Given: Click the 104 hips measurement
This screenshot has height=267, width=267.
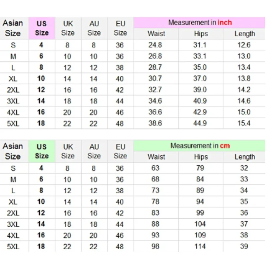Looking at the screenshot, I should (x=200, y=224).
